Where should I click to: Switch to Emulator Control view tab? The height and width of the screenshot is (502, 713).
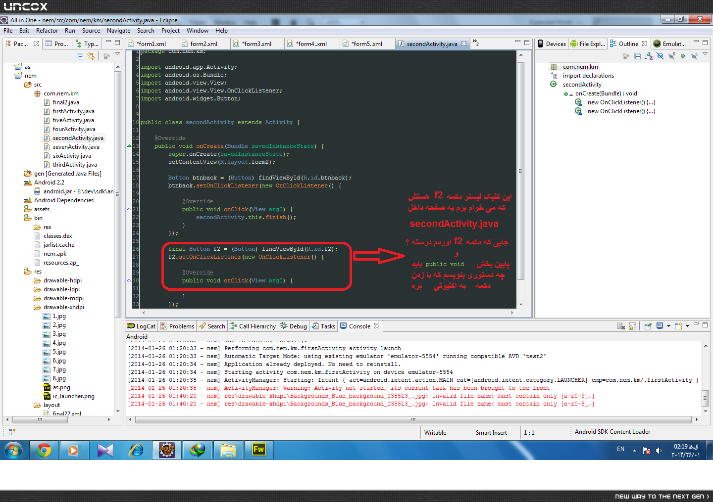click(x=669, y=44)
